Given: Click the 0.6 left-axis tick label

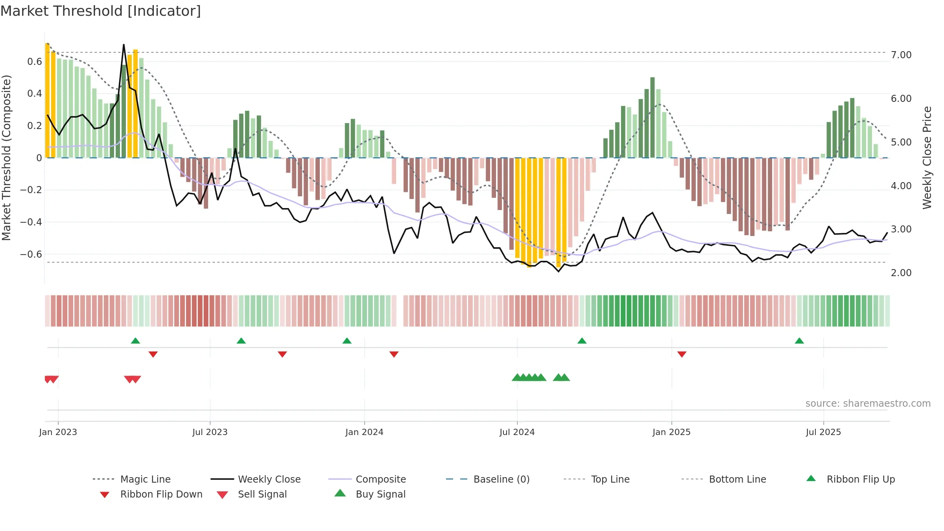Looking at the screenshot, I should (x=35, y=61).
